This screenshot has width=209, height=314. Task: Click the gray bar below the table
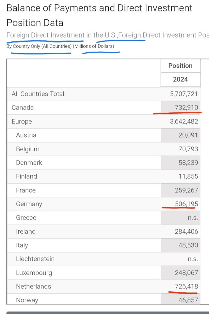pyautogui.click(x=108, y=313)
